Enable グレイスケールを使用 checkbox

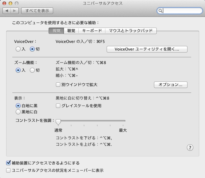tap(58, 106)
